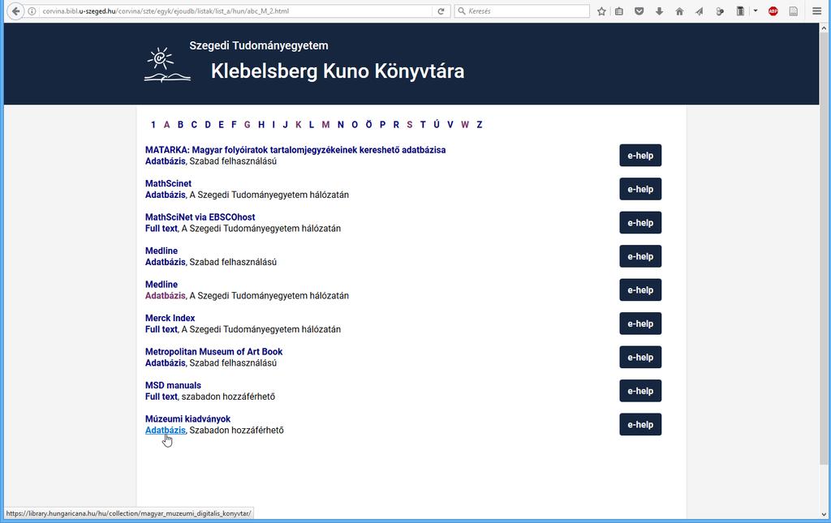Open the Merck Index link
Viewport: 831px width, 523px height.
point(170,318)
